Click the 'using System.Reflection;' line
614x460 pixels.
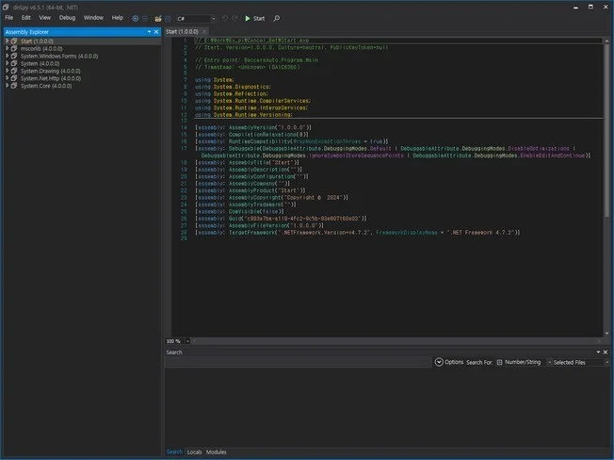coord(232,94)
